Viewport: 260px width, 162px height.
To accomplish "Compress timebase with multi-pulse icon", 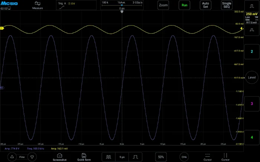I will (x=108, y=157).
